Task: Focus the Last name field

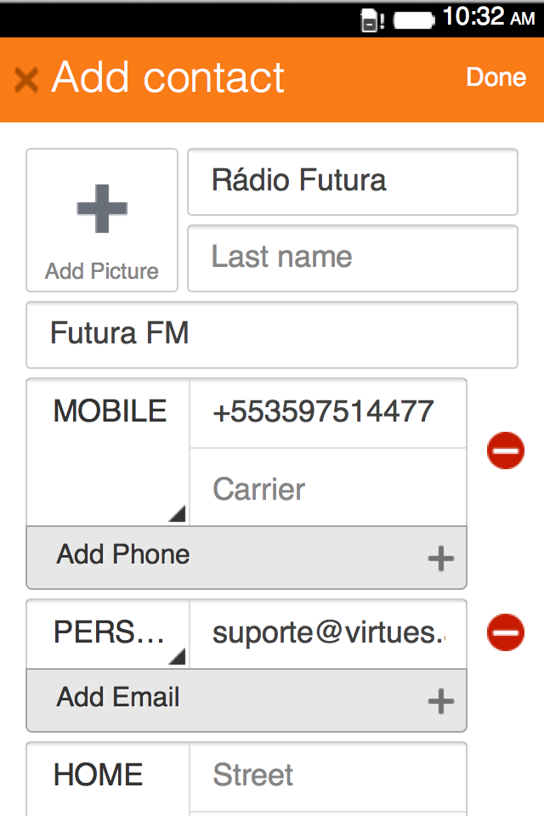Action: [x=352, y=258]
